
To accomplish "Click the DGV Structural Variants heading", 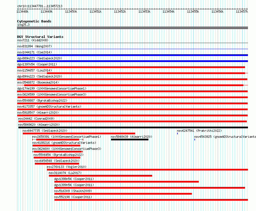I will pyautogui.click(x=40, y=37).
